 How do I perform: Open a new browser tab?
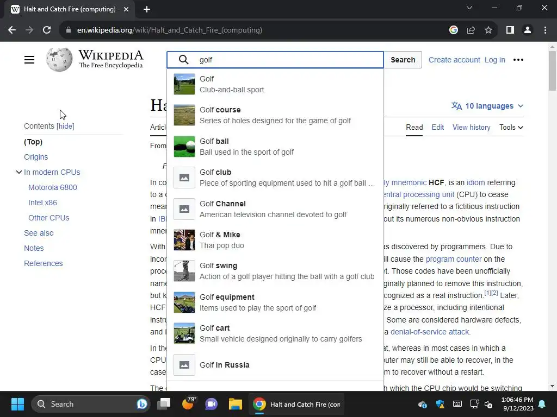point(147,9)
